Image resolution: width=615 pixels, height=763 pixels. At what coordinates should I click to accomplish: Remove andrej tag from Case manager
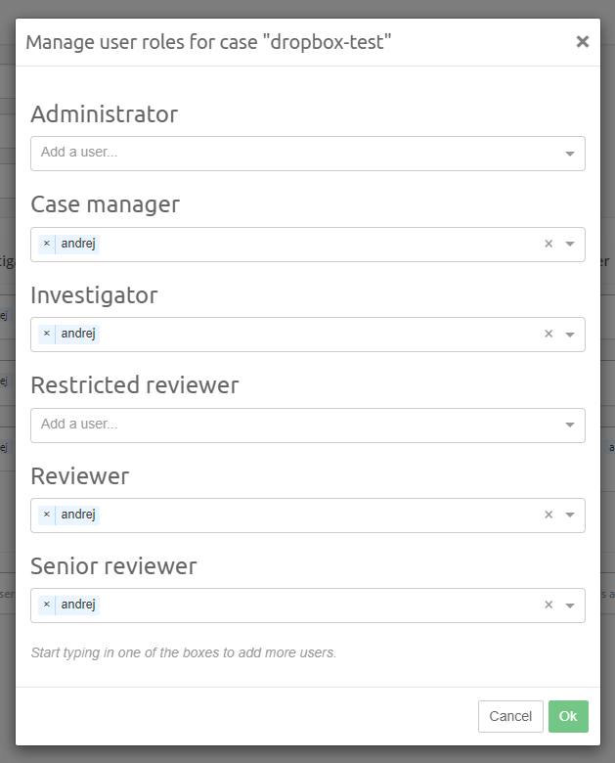(46, 244)
